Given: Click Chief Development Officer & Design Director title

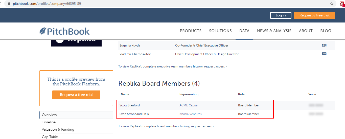Looking at the screenshot, I should click(x=207, y=54).
